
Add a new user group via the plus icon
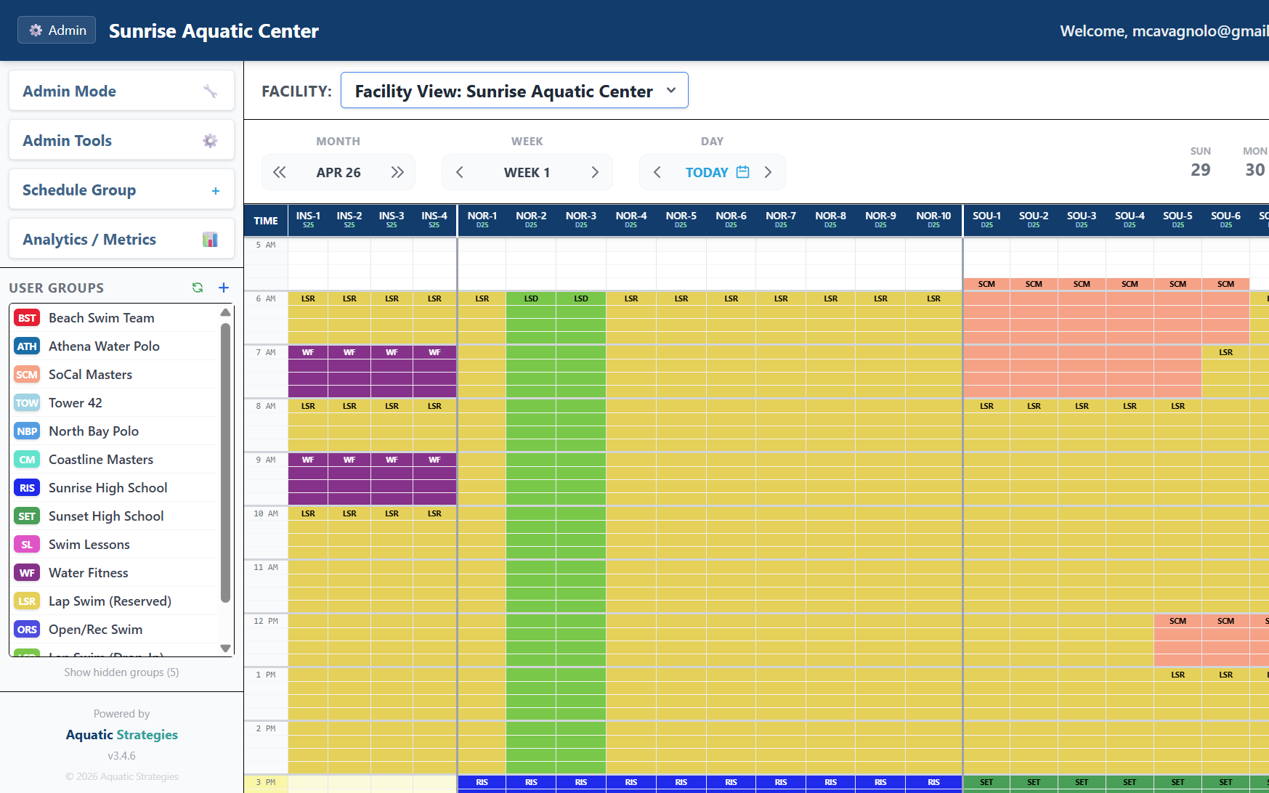click(x=224, y=288)
